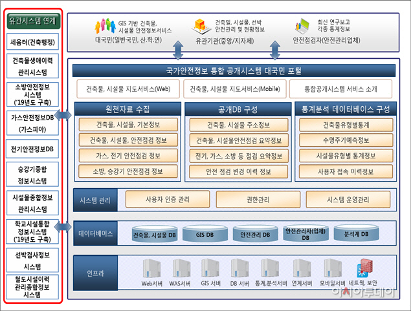
Task: Select 건축물, 시설물 주소정보 item
Action: [x=239, y=125]
